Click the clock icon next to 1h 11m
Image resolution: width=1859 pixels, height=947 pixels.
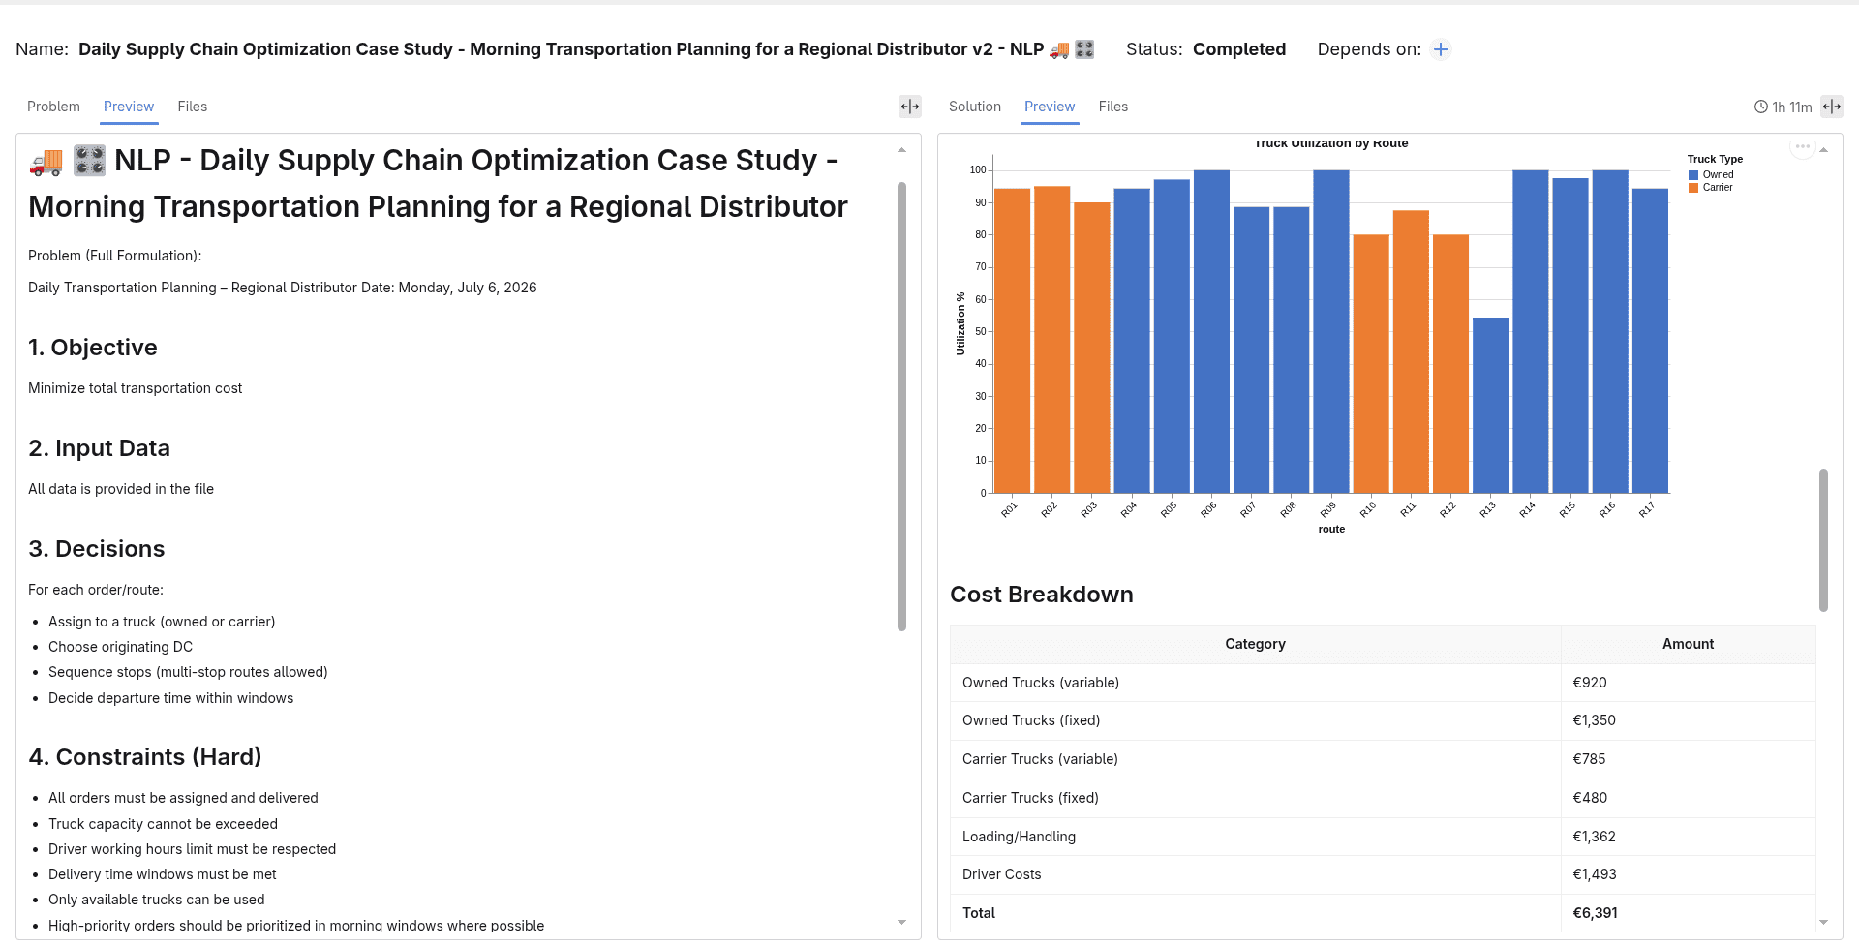1761,107
